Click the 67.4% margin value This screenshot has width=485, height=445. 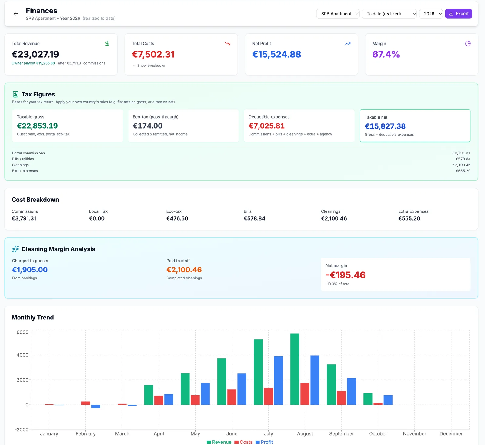pyautogui.click(x=386, y=54)
